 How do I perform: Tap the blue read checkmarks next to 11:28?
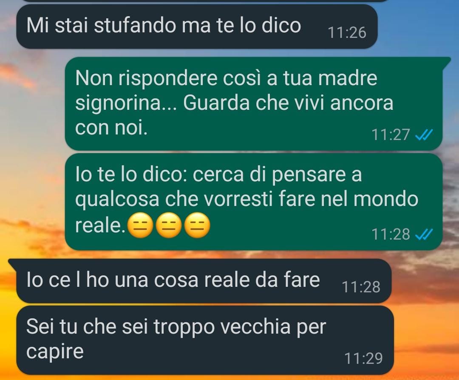[424, 234]
